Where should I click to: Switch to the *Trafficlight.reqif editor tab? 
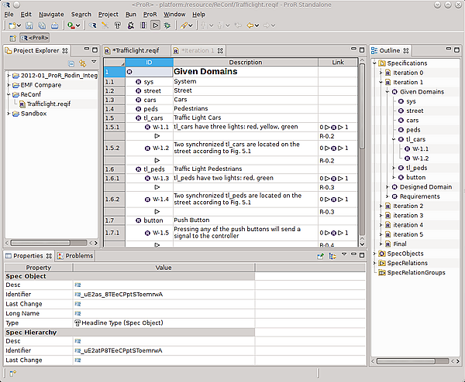click(136, 50)
